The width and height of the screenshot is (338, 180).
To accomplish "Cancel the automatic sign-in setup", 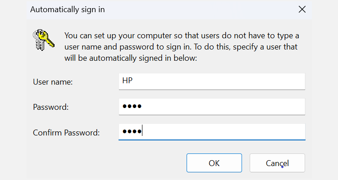I will 277,163.
